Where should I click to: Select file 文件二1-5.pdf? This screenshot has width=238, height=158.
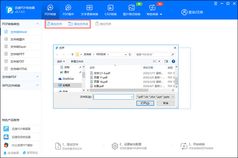point(100,73)
